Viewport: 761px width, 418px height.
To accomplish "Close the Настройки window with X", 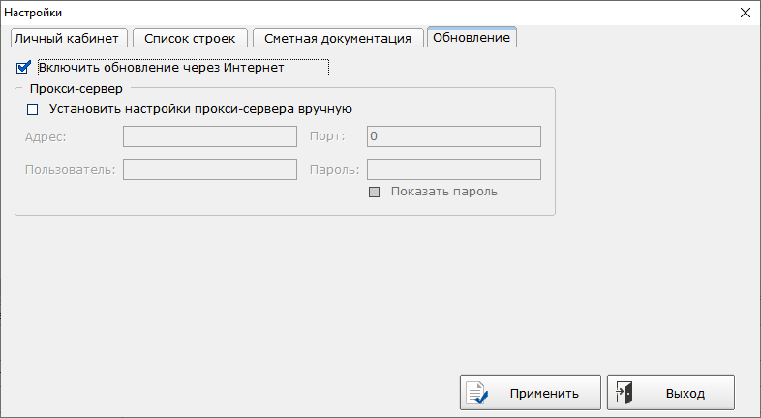I will pos(745,13).
